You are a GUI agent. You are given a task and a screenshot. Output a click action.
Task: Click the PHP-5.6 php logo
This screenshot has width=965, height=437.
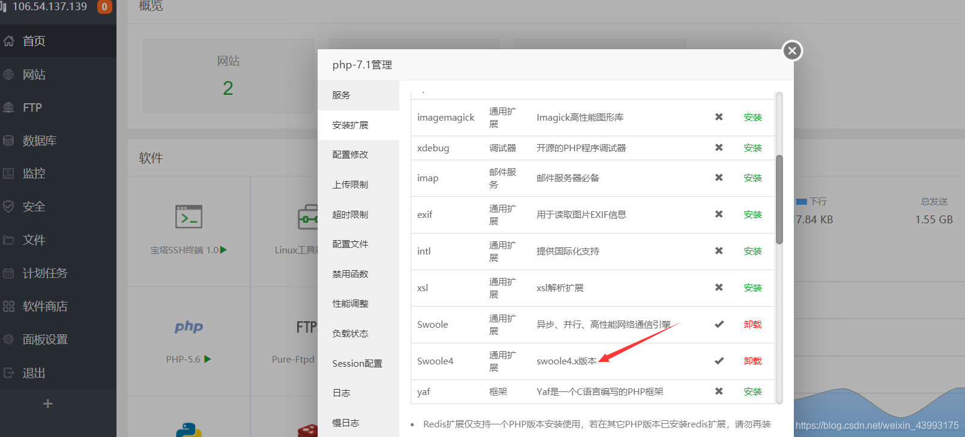[189, 327]
